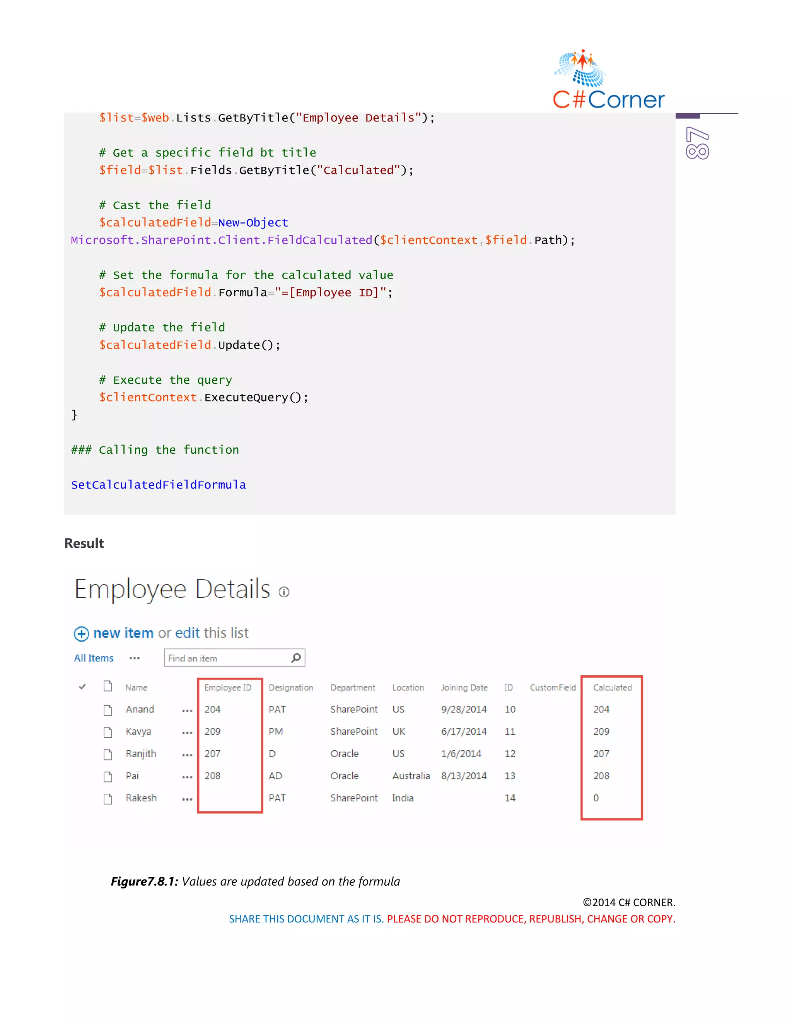Viewport: 792px width, 1025px height.
Task: Sort by the Employee ID column header
Action: [x=228, y=688]
